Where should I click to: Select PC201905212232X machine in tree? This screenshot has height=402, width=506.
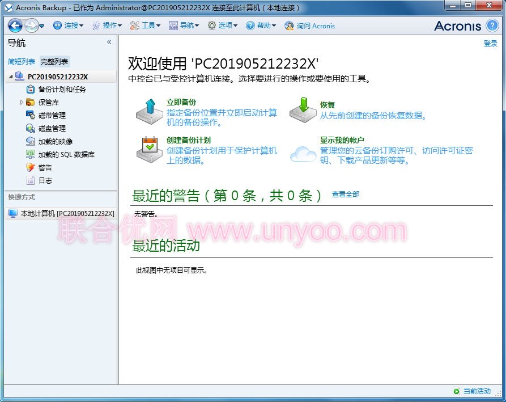58,77
